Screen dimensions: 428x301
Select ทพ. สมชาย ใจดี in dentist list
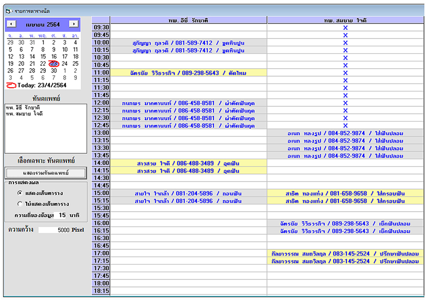(24, 113)
